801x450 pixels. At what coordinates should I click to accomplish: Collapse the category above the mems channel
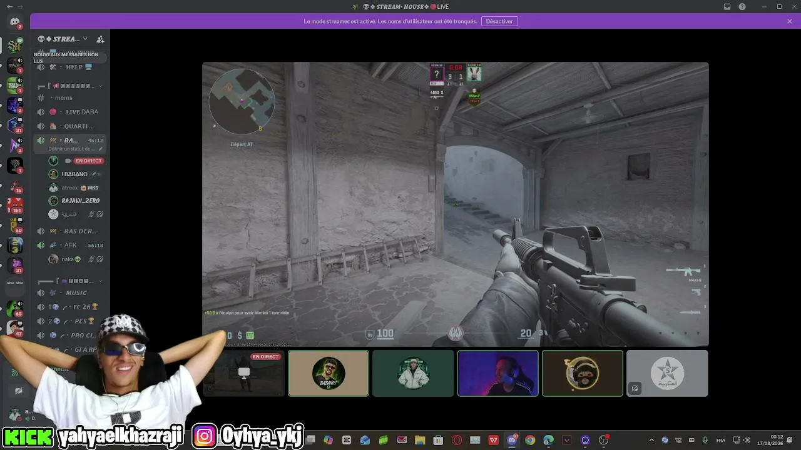(x=70, y=86)
